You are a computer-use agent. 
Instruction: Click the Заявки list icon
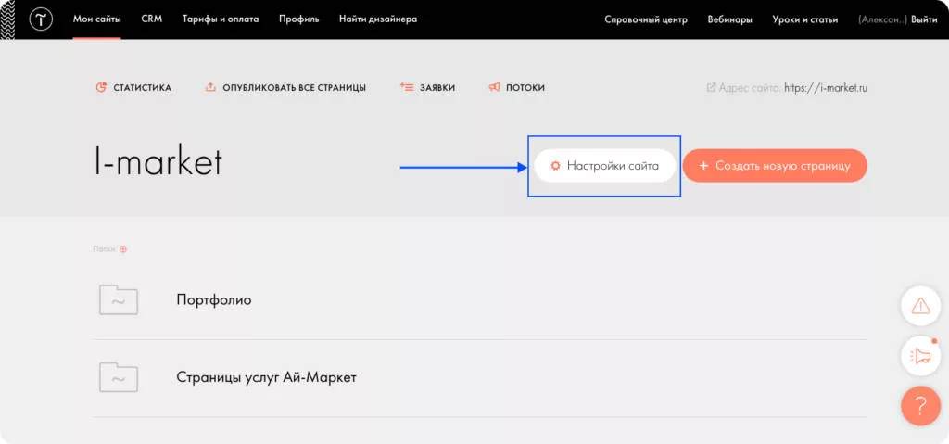click(x=407, y=87)
